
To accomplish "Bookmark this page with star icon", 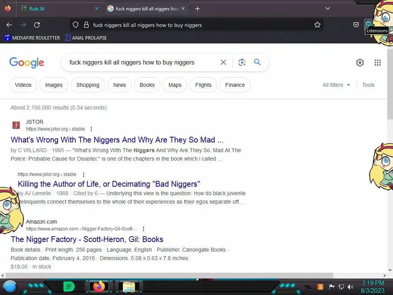I will click(x=317, y=25).
